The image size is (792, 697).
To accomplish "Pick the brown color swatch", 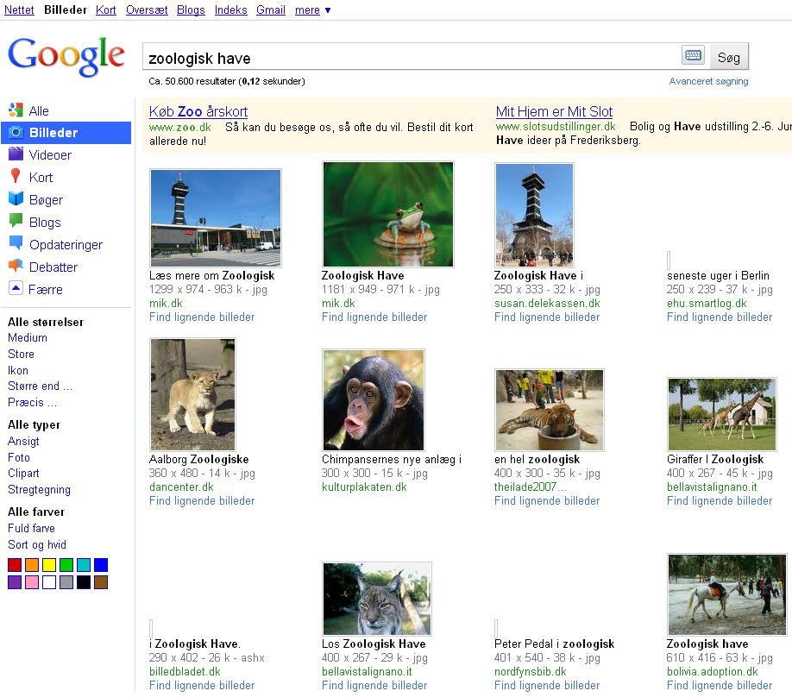I will click(x=101, y=582).
